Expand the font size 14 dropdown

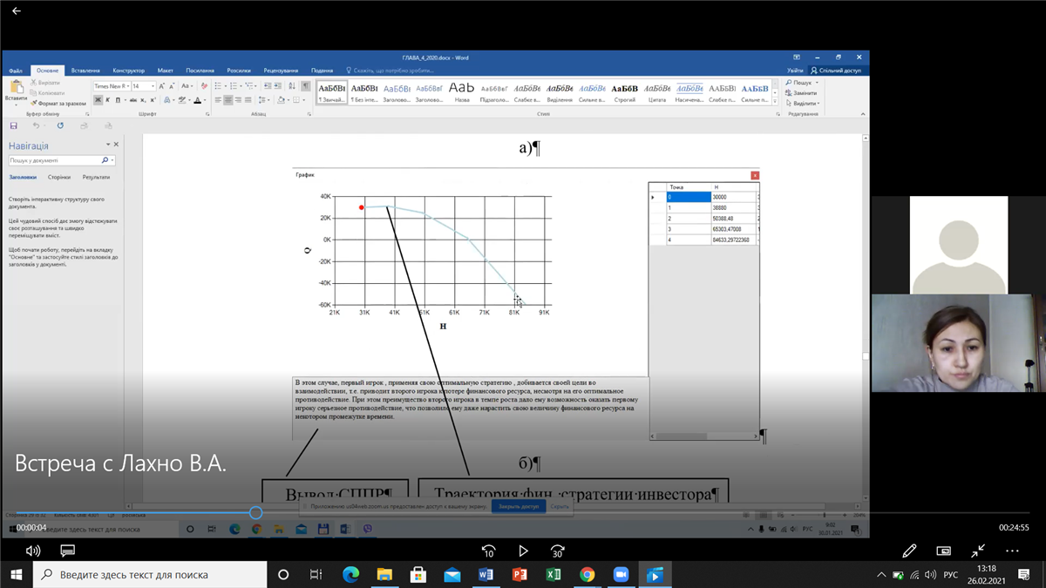153,86
